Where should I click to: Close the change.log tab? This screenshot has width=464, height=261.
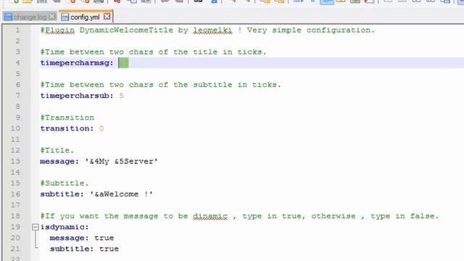point(52,17)
